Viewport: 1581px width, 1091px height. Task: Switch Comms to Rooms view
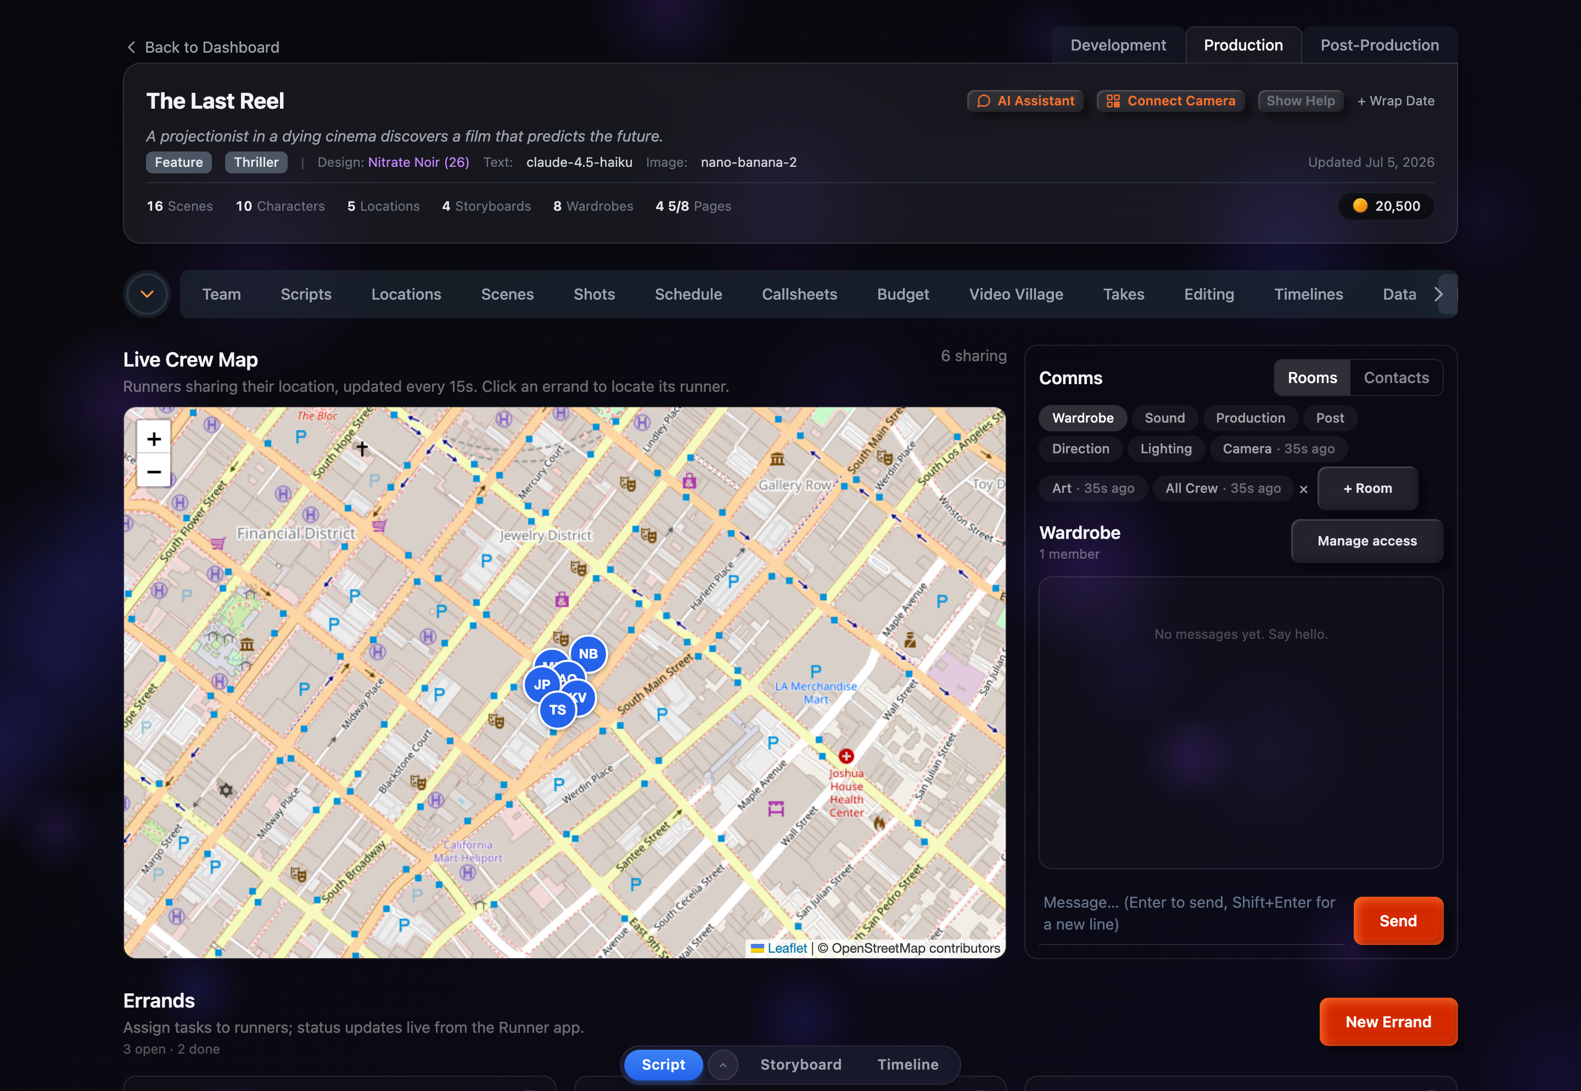point(1311,378)
